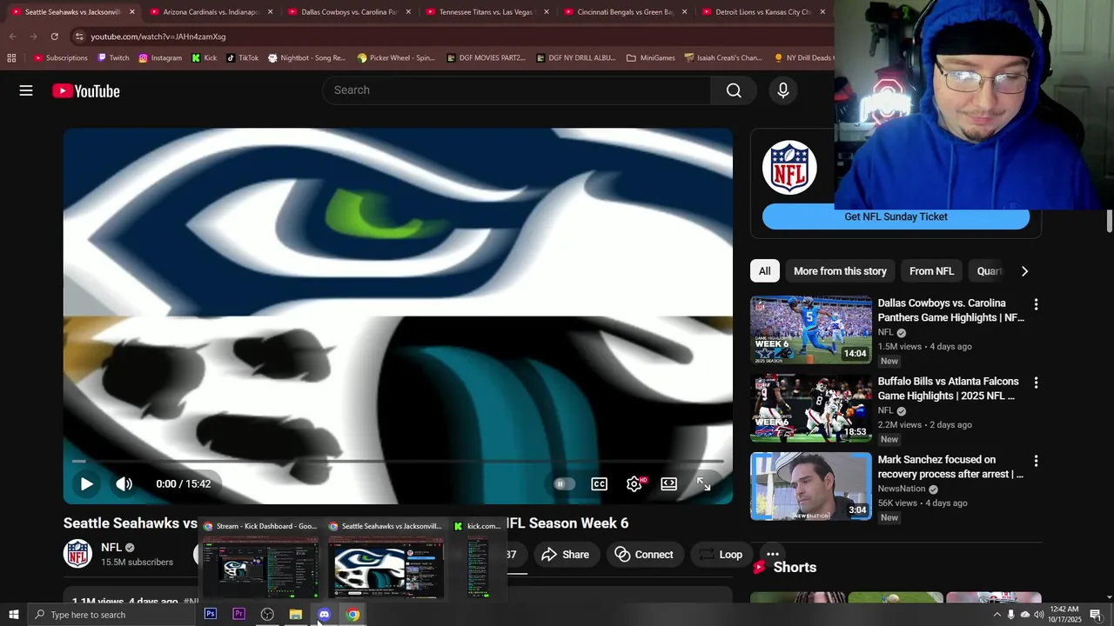Image resolution: width=1114 pixels, height=626 pixels.
Task: Share the video
Action: pos(564,555)
